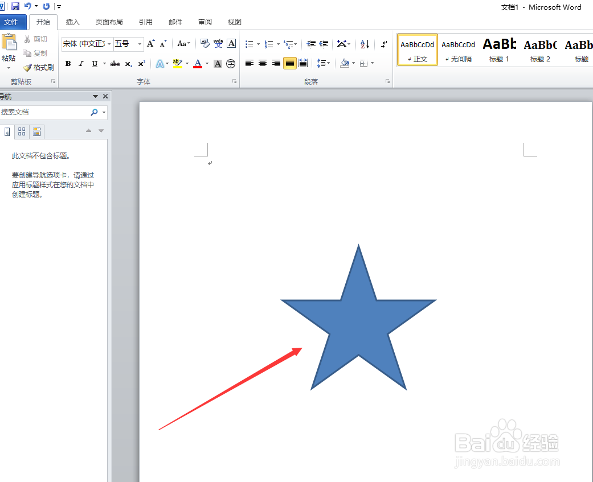Click the text highlight color swatch
Screen dimensions: 593x482
pyautogui.click(x=178, y=63)
